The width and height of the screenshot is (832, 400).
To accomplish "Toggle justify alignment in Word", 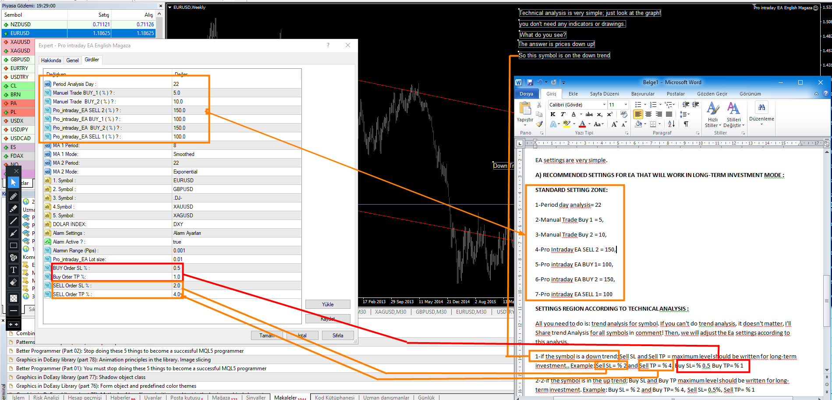I will (669, 114).
